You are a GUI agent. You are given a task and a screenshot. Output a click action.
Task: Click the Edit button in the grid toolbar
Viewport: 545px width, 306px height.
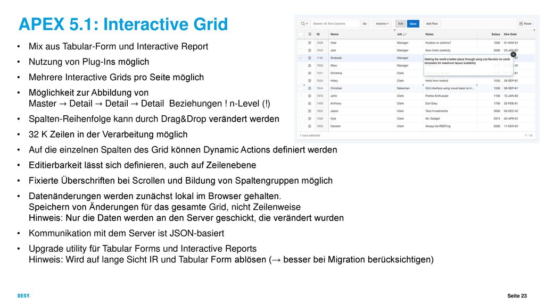pyautogui.click(x=400, y=23)
